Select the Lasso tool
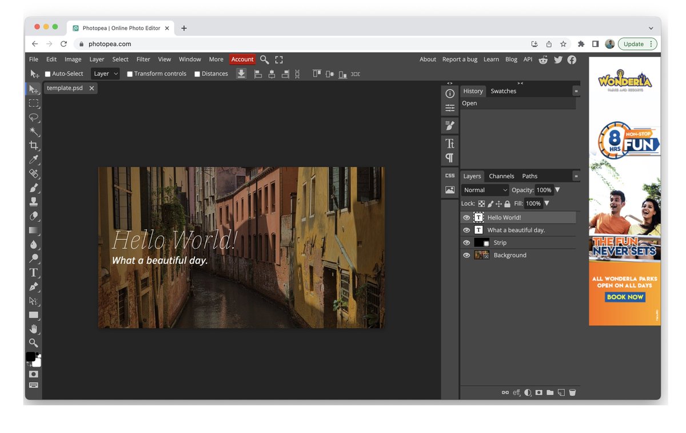The width and height of the screenshot is (686, 433). click(x=34, y=117)
